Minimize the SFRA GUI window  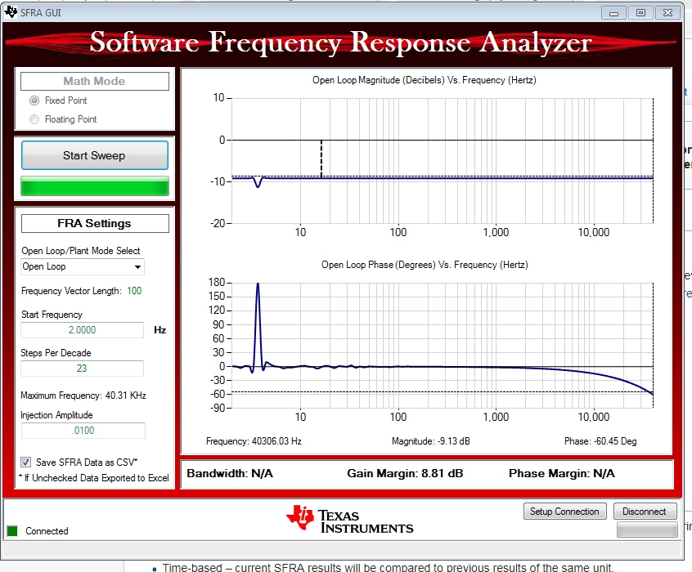[615, 12]
